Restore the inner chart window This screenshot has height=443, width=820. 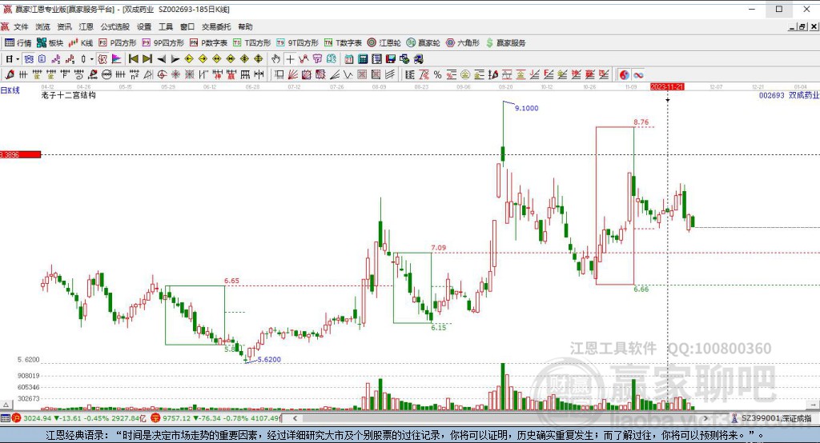pos(802,26)
